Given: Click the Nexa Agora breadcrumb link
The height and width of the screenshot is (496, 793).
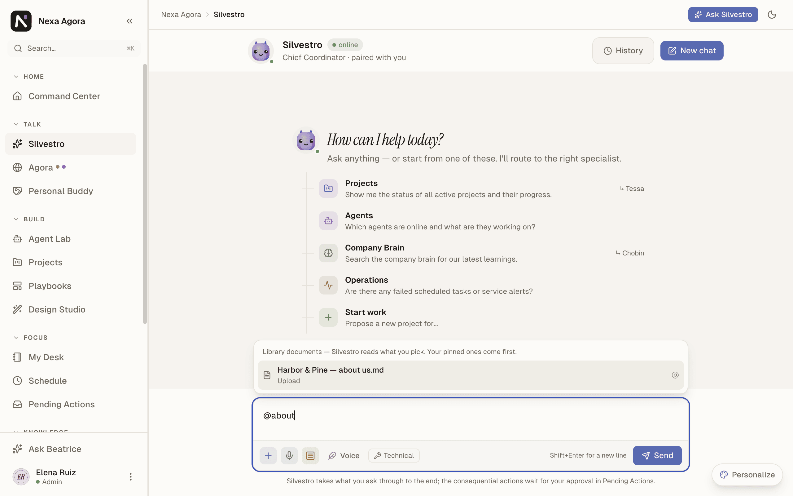Looking at the screenshot, I should (x=181, y=15).
